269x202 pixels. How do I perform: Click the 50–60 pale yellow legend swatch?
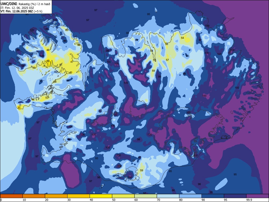coord(123,196)
